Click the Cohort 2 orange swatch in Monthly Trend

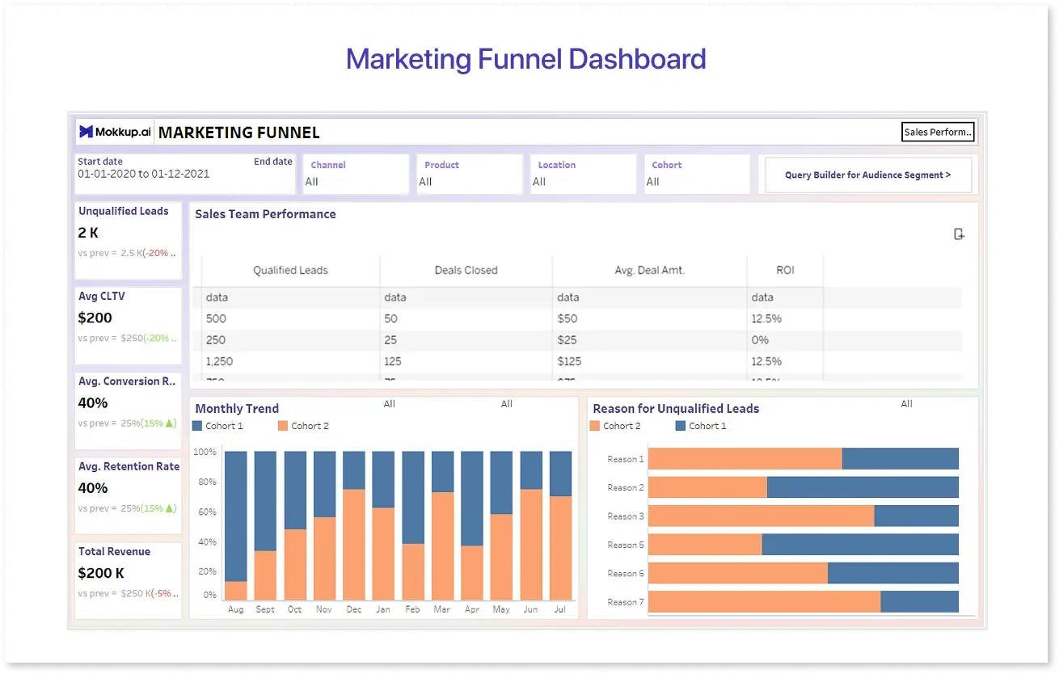tap(283, 426)
